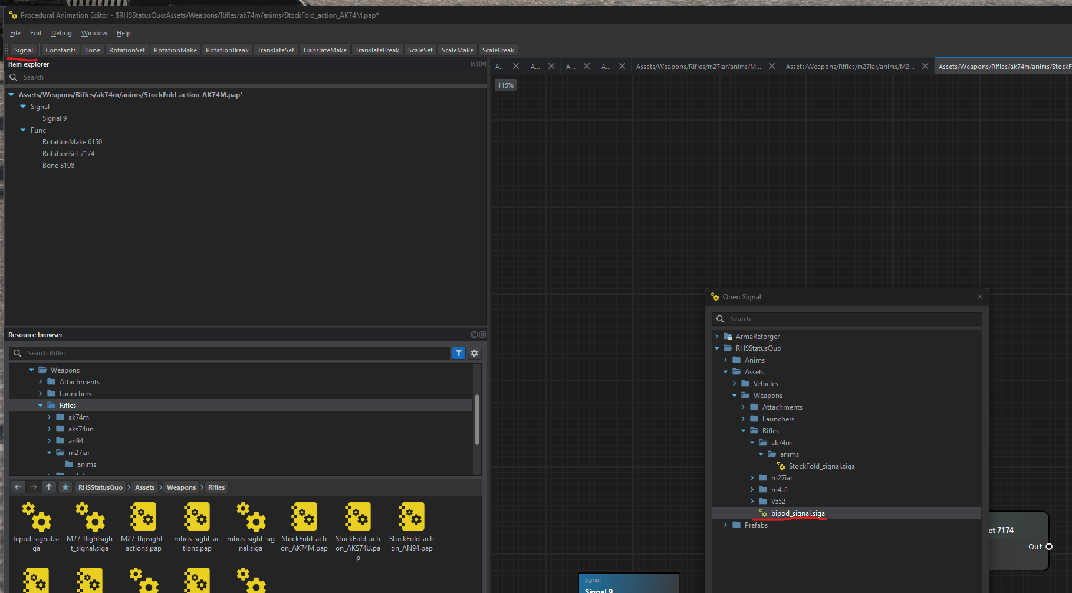Click the filter icon in Resource browser
The image size is (1072, 593).
point(458,353)
